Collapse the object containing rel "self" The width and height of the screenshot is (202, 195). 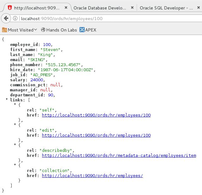click(x=15, y=105)
